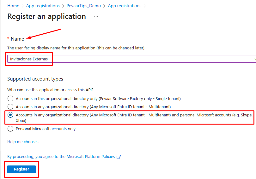
Task: Click the Register an application title
Action: point(47,16)
